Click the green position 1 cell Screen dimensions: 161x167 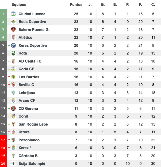click(x=3, y=14)
